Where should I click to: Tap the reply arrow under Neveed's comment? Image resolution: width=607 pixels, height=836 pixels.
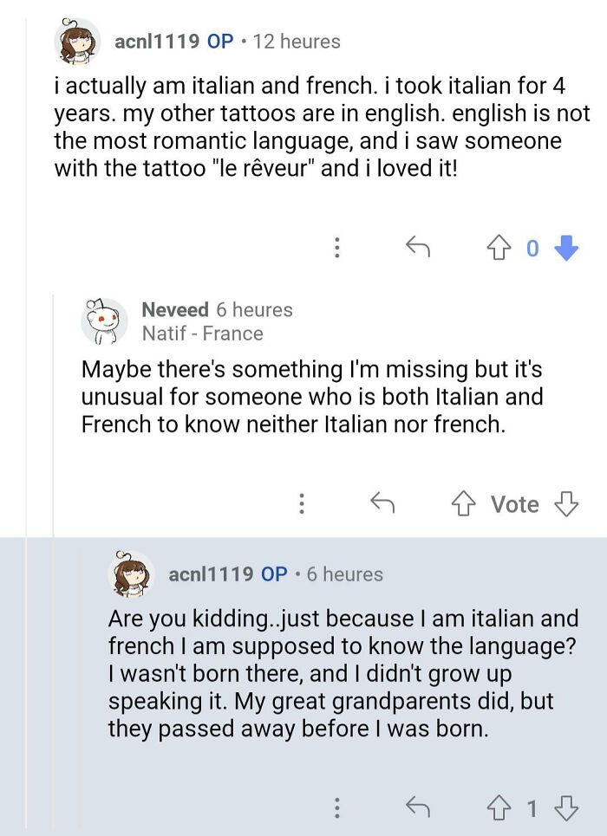tap(384, 503)
